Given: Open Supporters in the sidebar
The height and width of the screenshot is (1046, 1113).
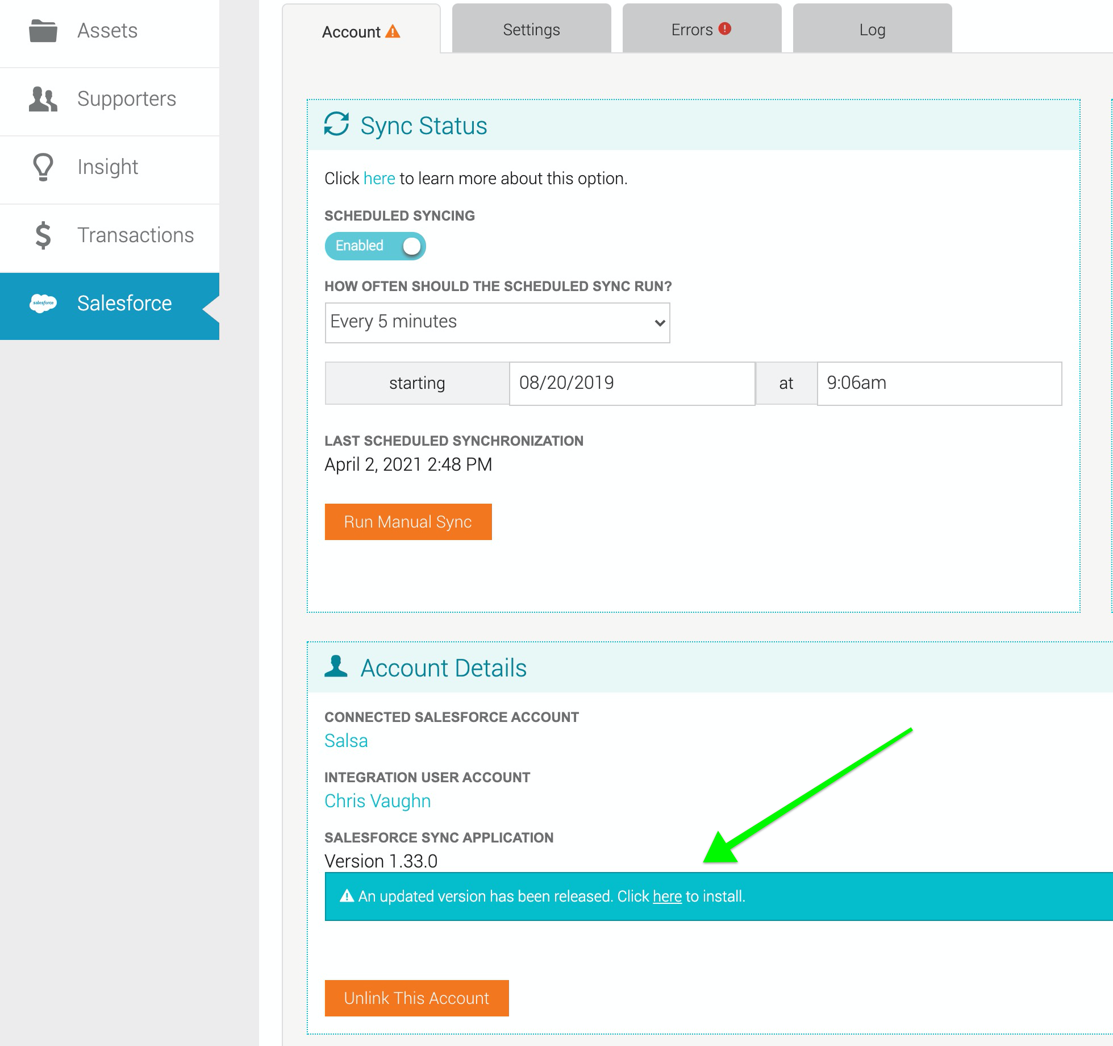Looking at the screenshot, I should pyautogui.click(x=110, y=102).
